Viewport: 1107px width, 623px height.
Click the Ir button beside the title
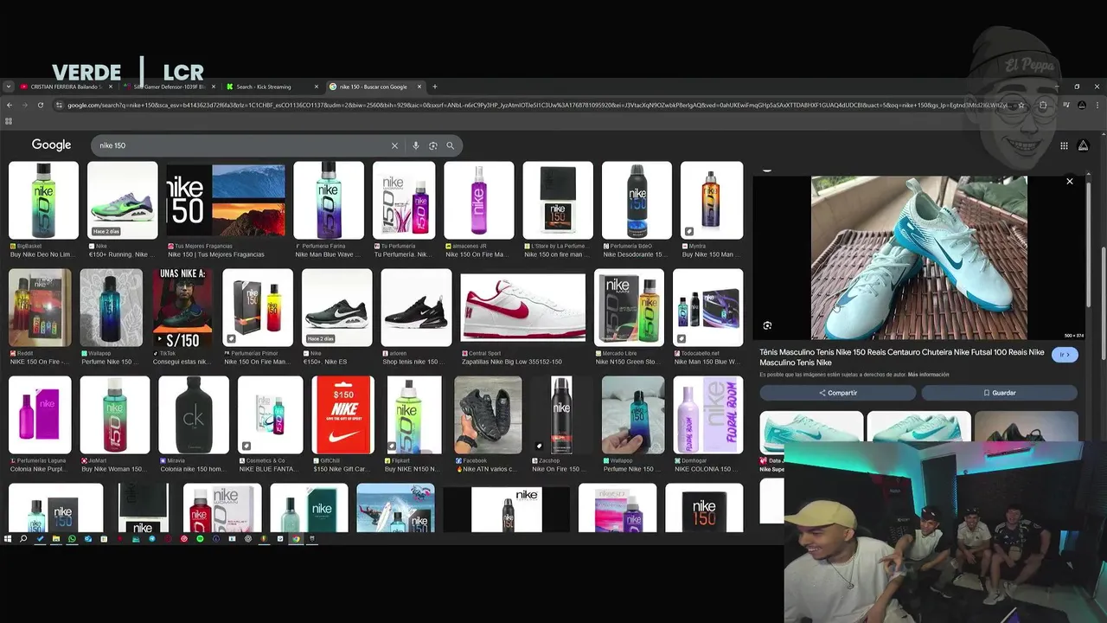pos(1065,355)
